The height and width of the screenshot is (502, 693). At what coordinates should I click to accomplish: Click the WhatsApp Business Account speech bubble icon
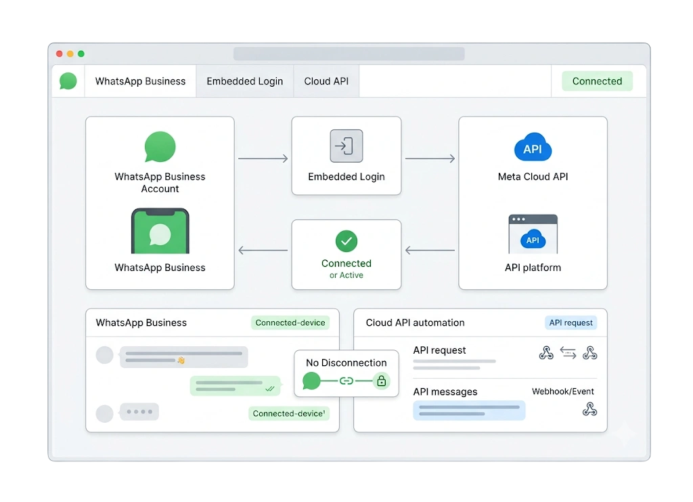click(x=160, y=147)
